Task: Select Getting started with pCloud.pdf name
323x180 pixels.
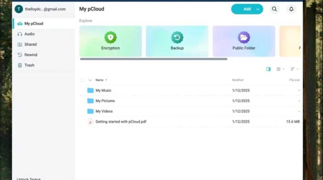Action: tap(121, 122)
